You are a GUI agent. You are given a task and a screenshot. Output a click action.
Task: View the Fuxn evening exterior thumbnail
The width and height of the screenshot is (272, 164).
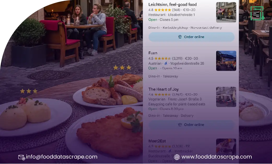[226, 61]
